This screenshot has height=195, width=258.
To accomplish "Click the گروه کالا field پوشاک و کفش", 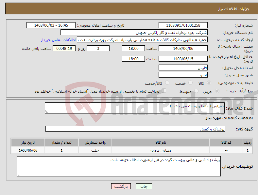I will [135, 129].
